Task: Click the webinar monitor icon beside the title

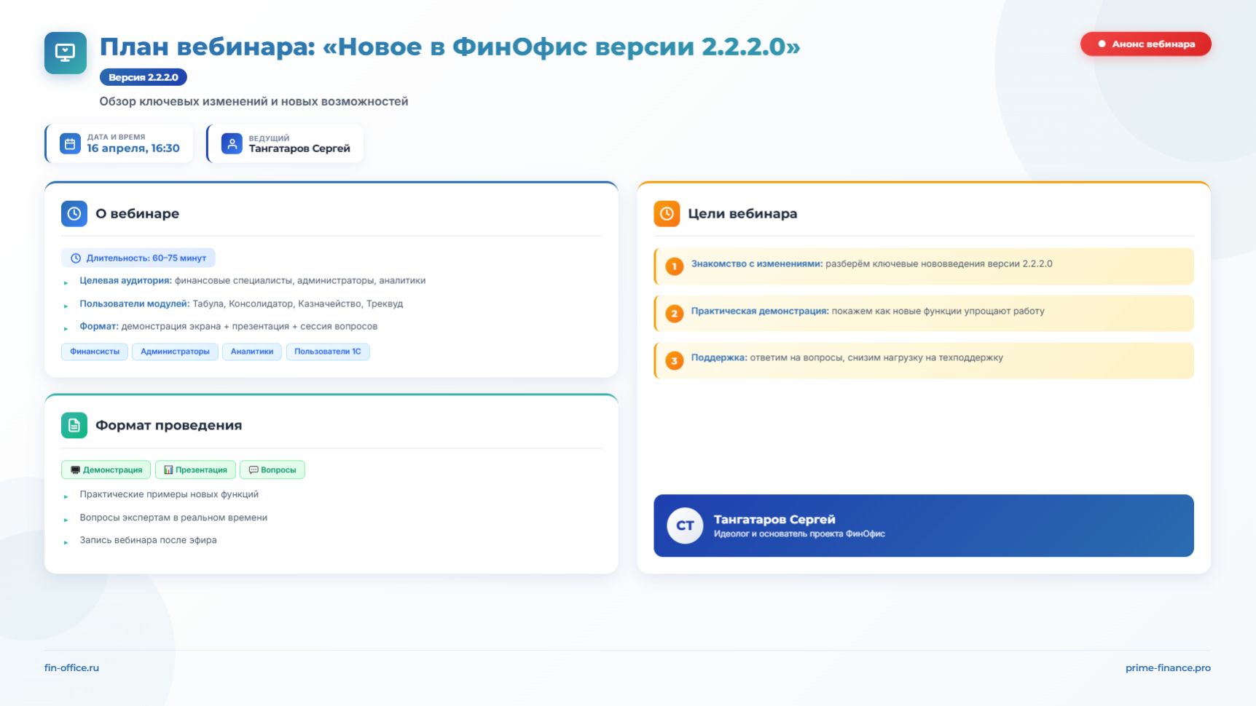Action: point(66,53)
